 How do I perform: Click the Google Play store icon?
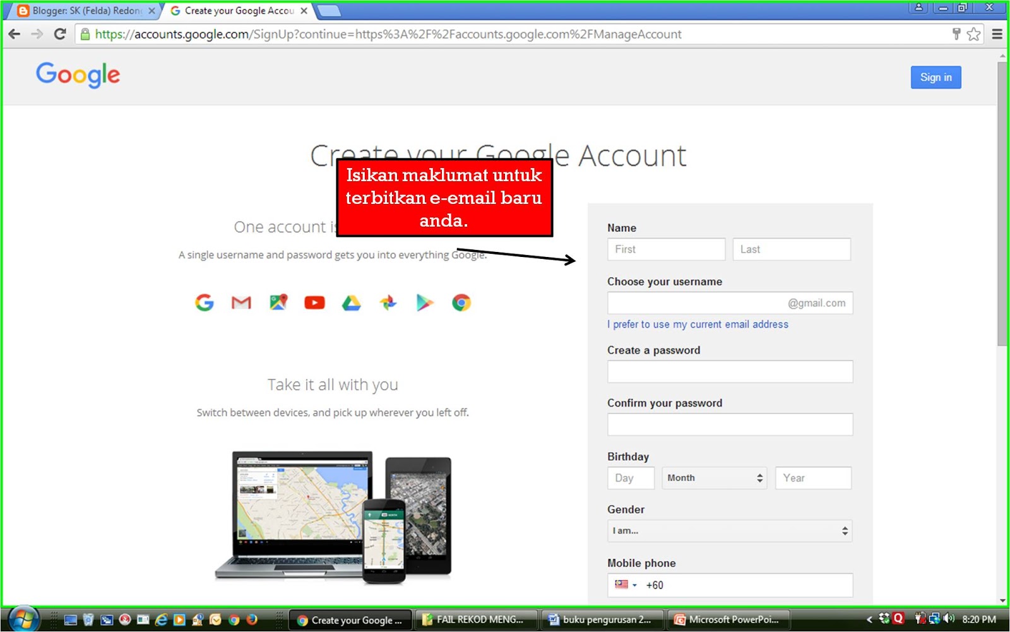[x=425, y=303]
